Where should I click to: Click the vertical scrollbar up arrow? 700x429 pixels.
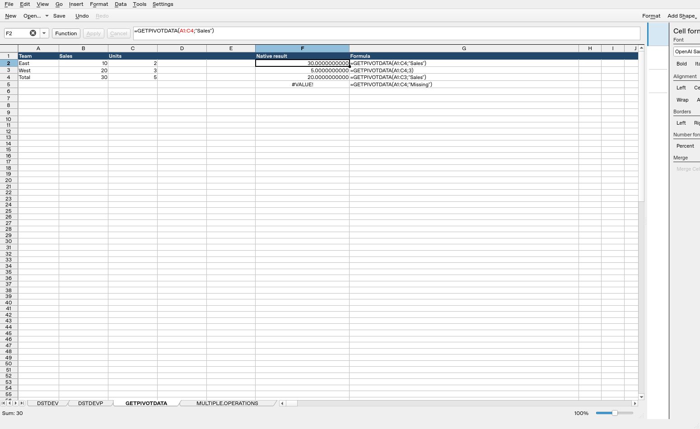tap(641, 48)
